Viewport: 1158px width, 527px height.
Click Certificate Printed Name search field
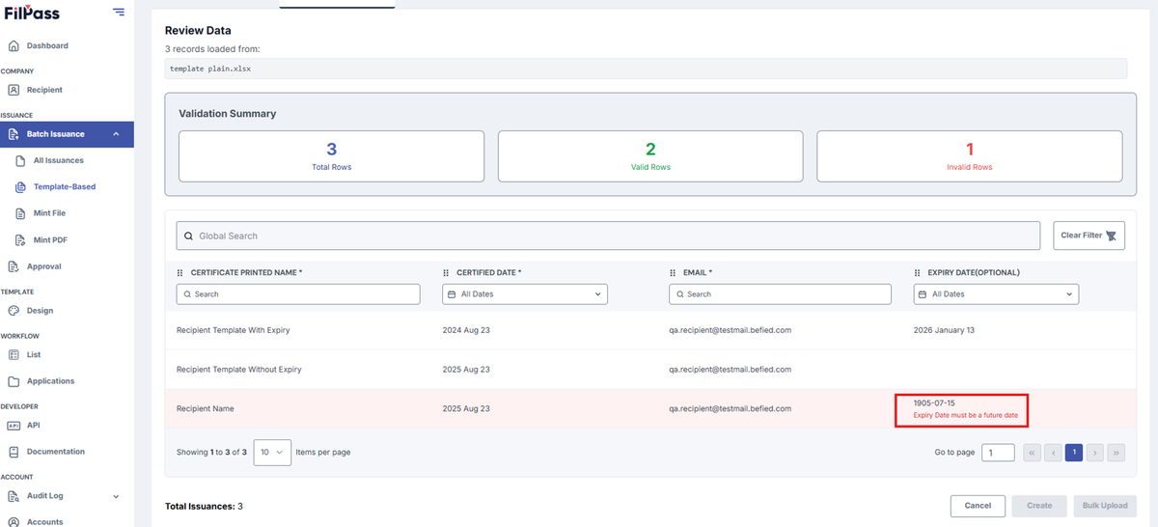[298, 294]
